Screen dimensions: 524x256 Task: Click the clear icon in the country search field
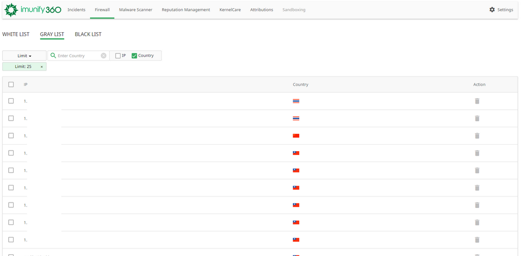(x=104, y=56)
